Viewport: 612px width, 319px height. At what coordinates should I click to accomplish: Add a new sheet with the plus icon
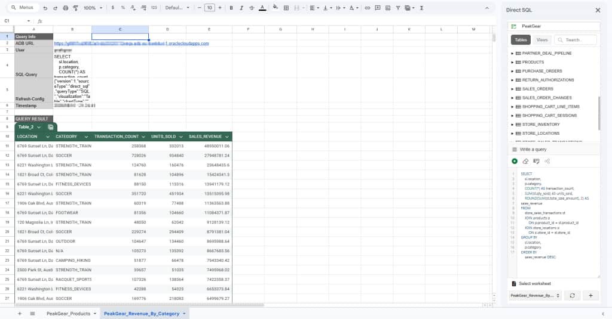20,314
